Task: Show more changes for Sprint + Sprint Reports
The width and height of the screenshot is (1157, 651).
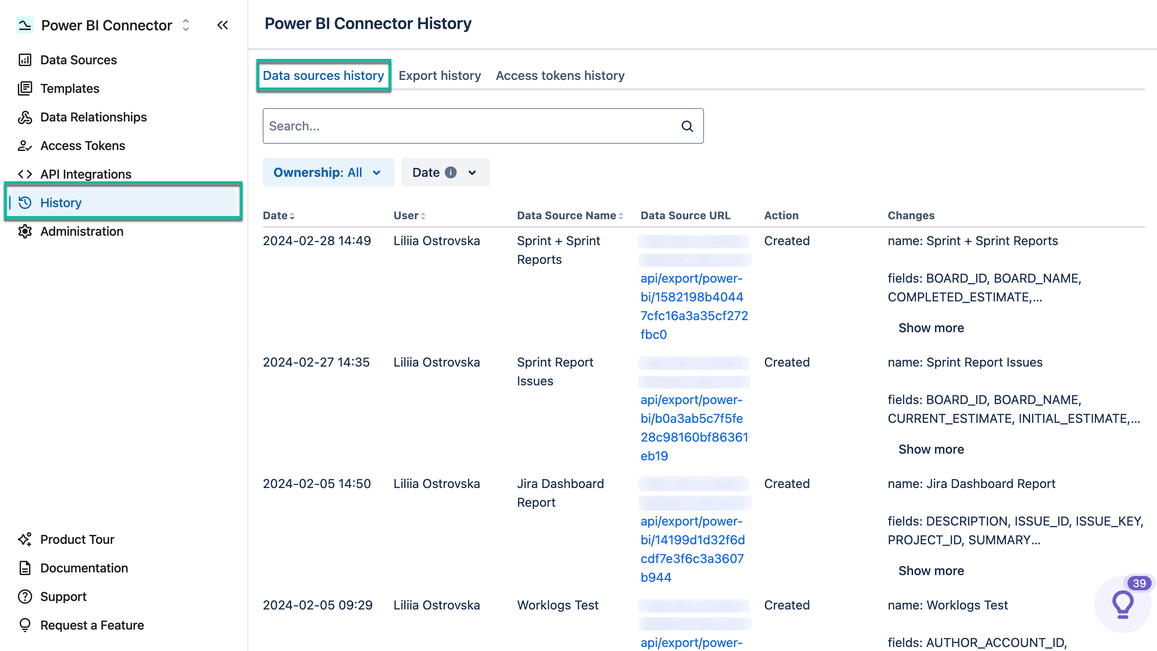Action: point(931,328)
